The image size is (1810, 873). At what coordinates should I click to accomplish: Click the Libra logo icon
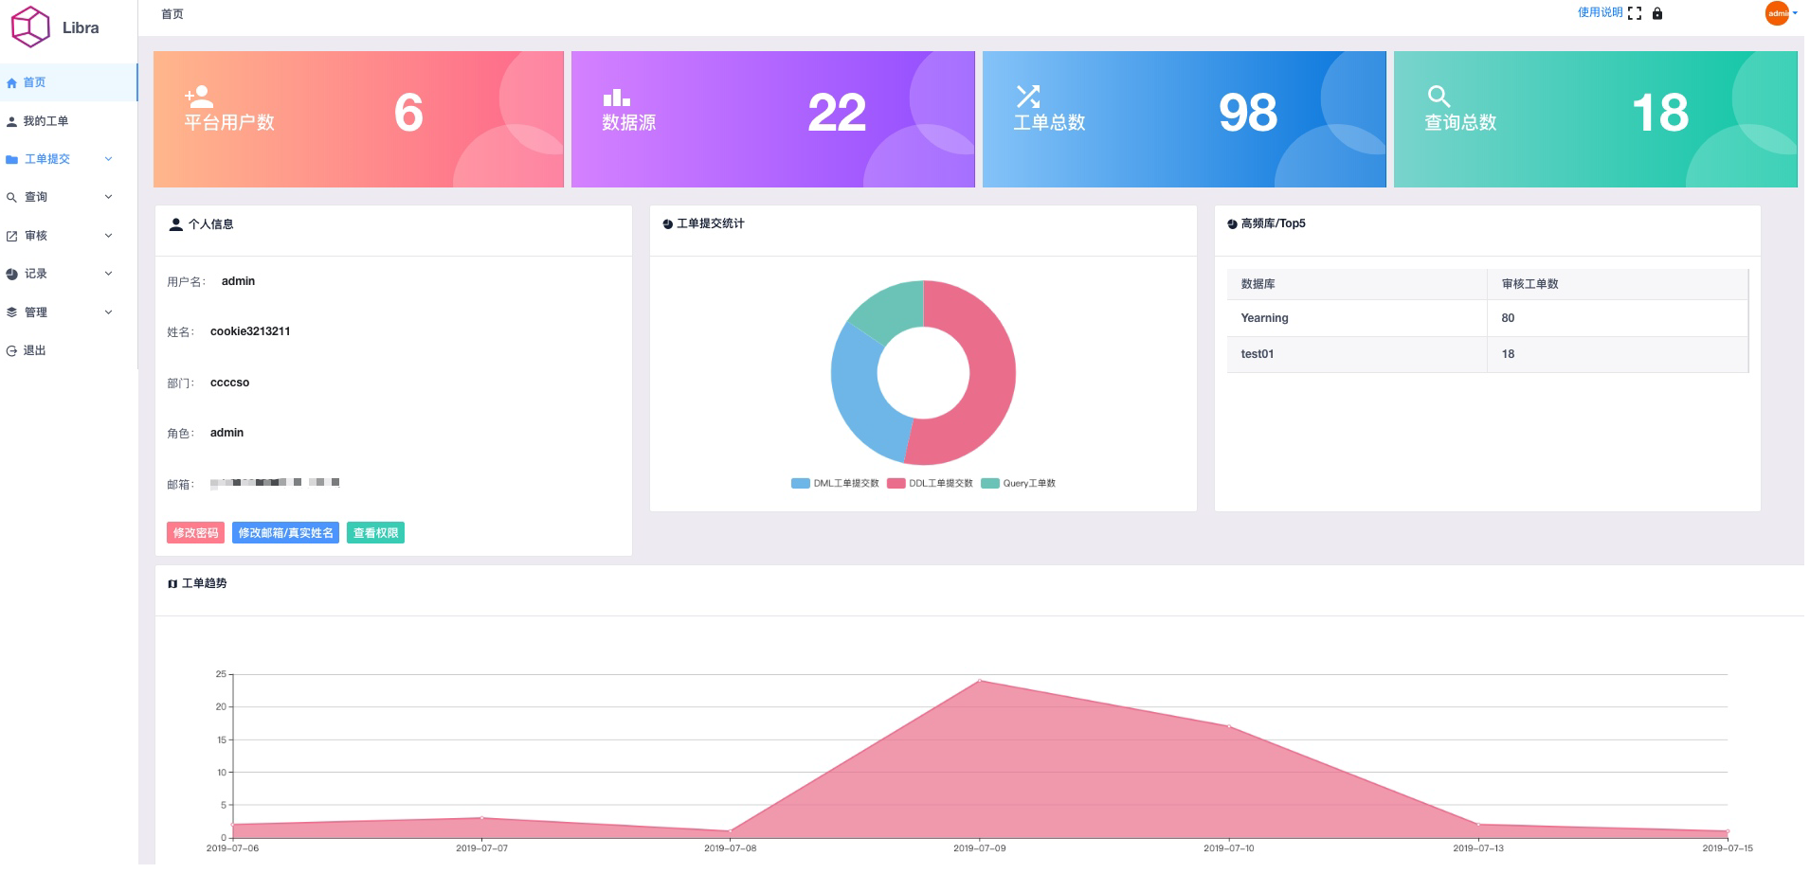coord(30,27)
